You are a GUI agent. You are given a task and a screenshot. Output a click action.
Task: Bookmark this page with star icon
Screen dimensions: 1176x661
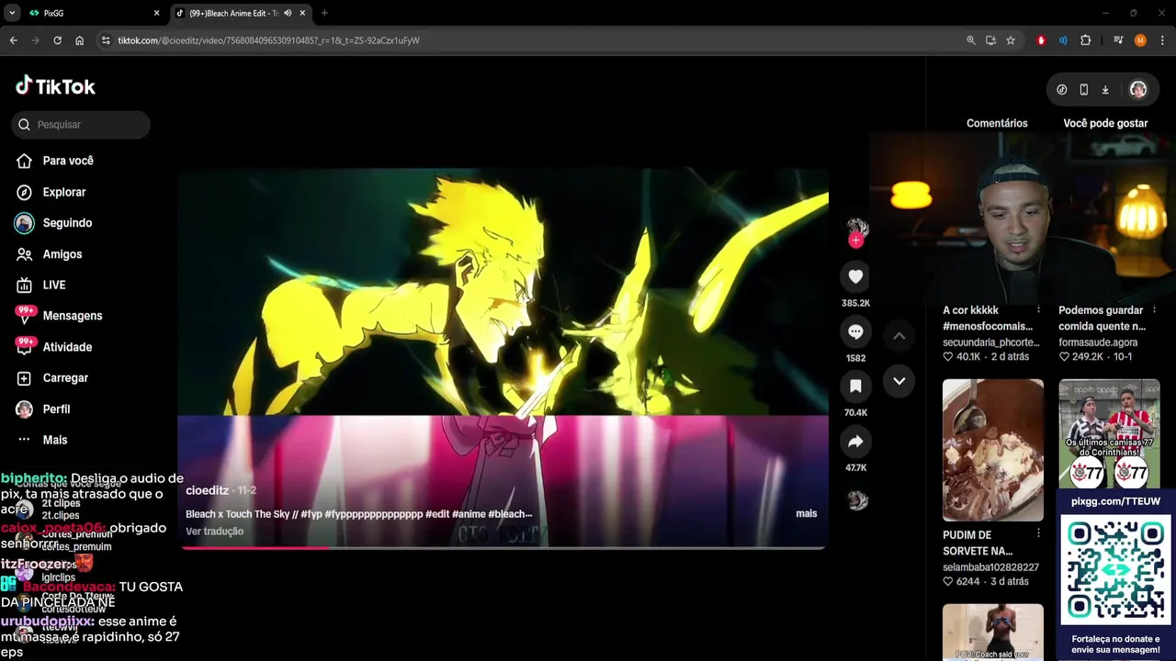pyautogui.click(x=1011, y=40)
